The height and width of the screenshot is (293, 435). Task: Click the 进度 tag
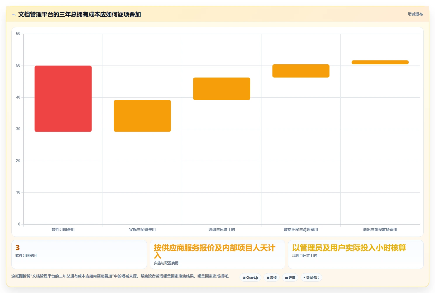290,278
